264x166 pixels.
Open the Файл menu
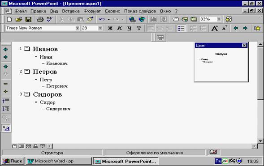(x=20, y=11)
